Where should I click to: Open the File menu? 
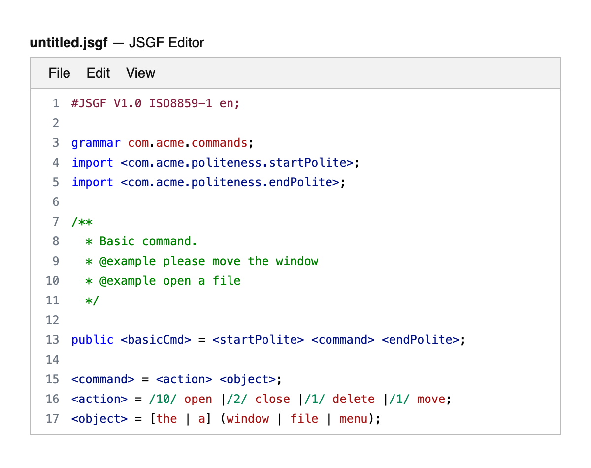pos(59,73)
